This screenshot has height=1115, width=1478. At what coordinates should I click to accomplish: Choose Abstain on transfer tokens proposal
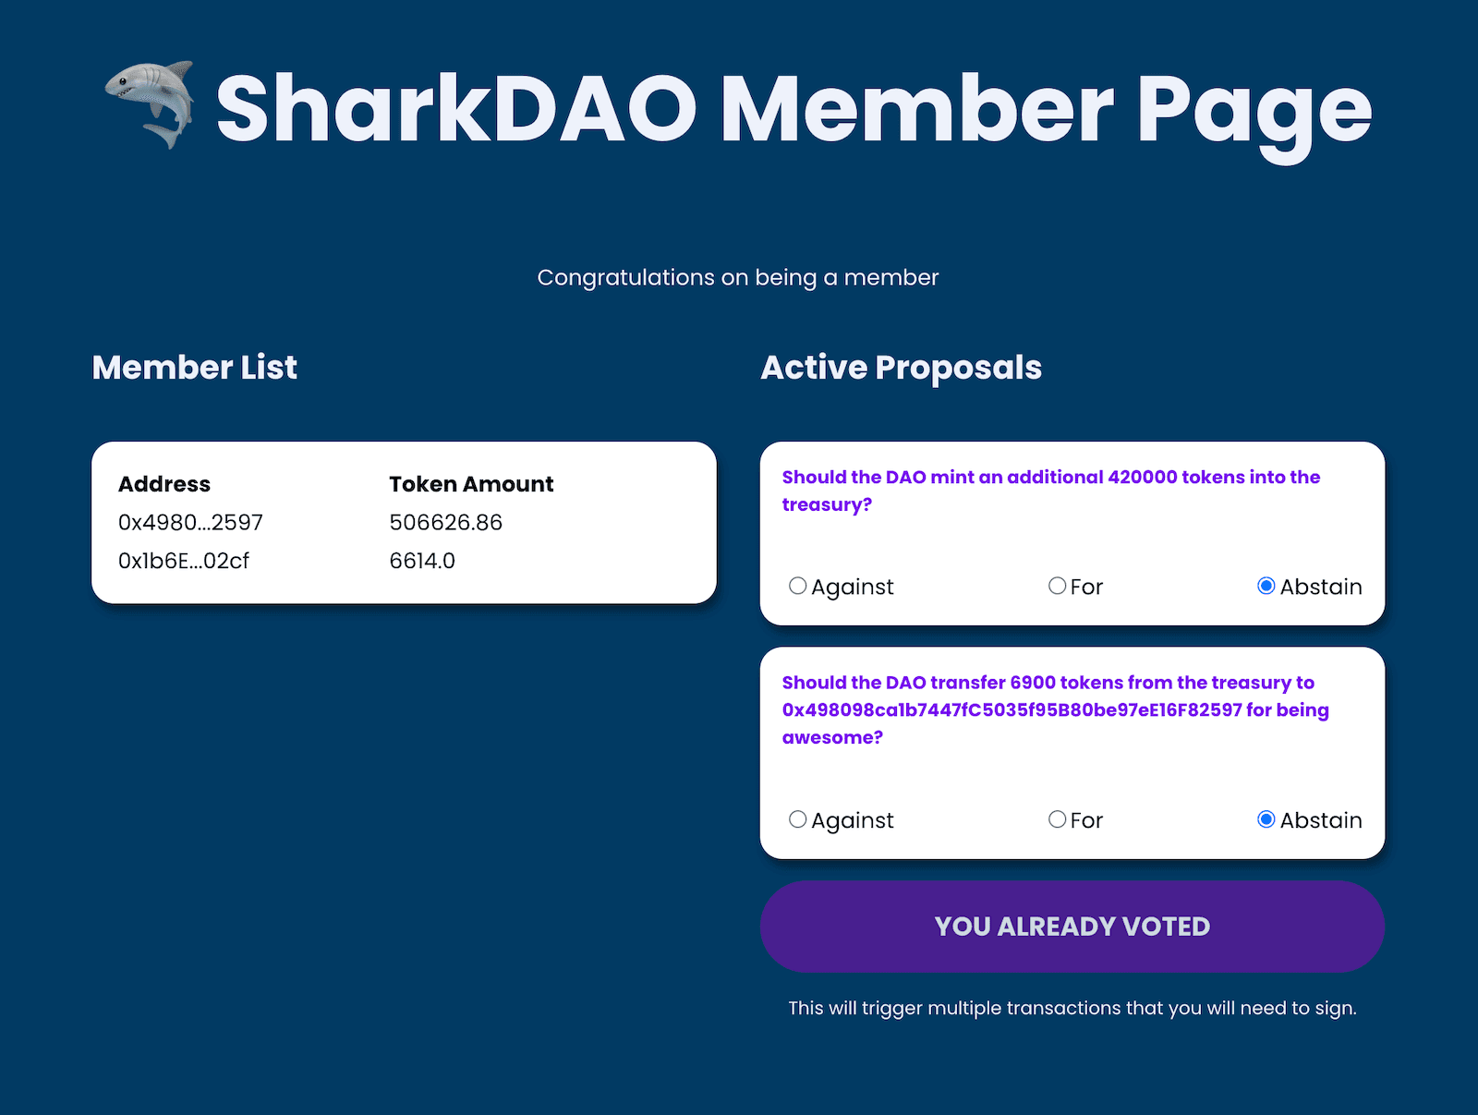point(1266,819)
